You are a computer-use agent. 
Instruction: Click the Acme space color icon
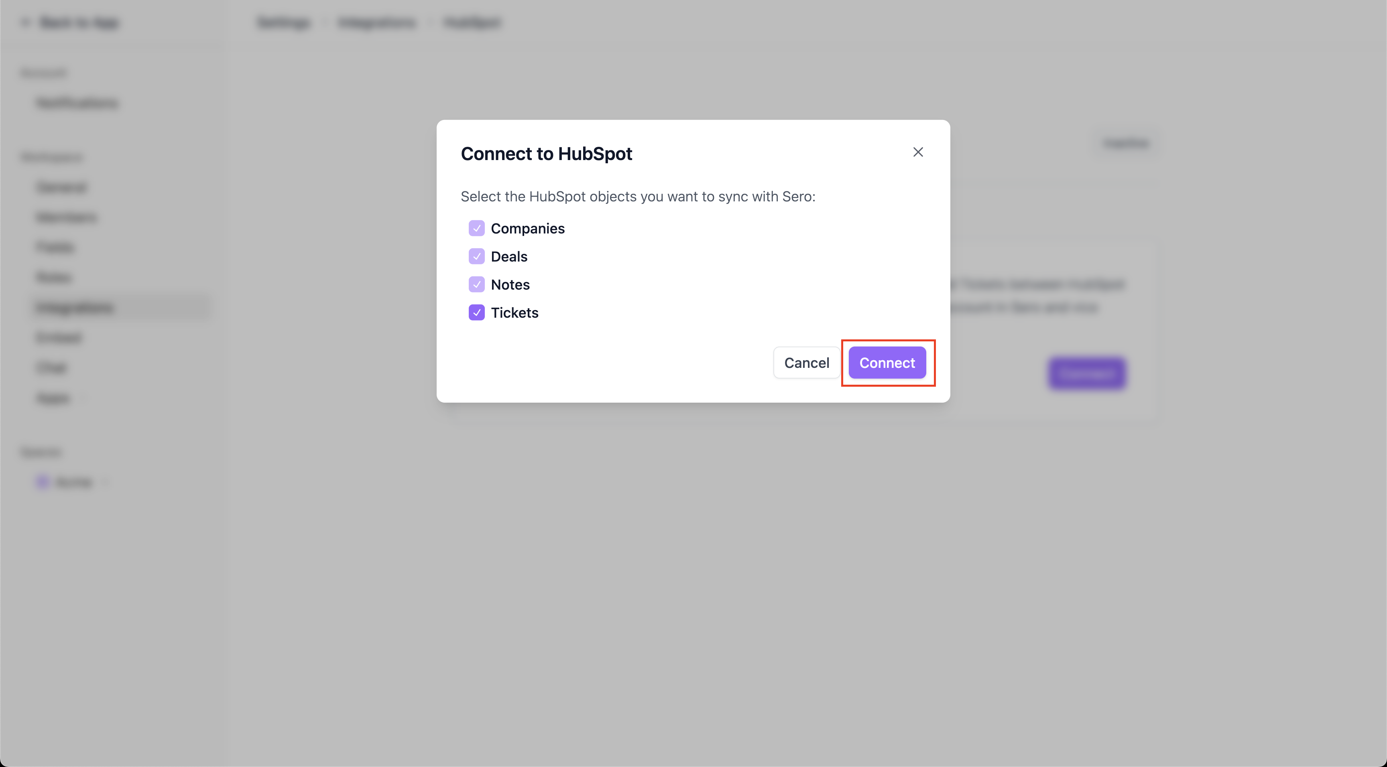[43, 482]
